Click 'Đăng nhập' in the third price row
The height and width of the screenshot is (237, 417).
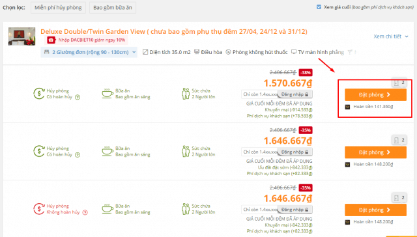(295, 210)
